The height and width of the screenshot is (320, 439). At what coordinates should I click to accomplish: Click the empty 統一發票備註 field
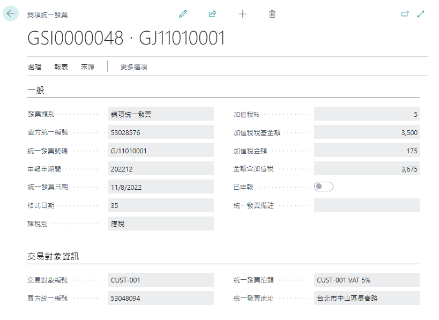(x=367, y=205)
